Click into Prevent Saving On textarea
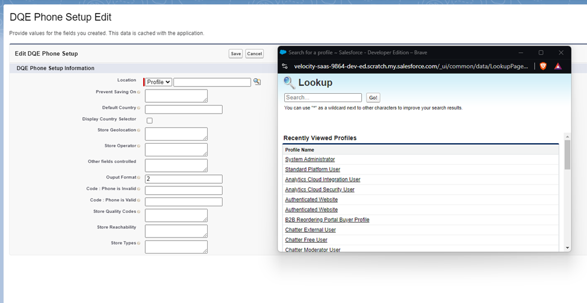This screenshot has height=303, width=587. [x=176, y=96]
